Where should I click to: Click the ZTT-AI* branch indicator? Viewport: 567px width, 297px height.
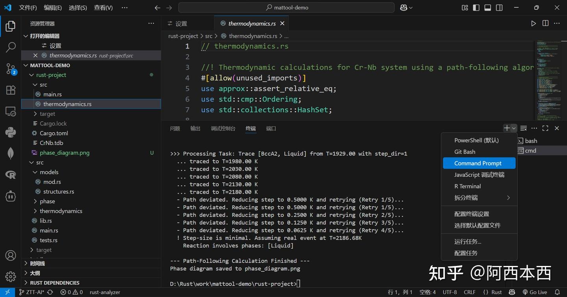tap(33, 292)
